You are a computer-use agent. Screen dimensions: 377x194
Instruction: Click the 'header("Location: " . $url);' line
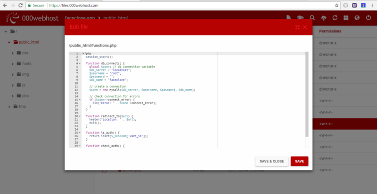(x=113, y=119)
